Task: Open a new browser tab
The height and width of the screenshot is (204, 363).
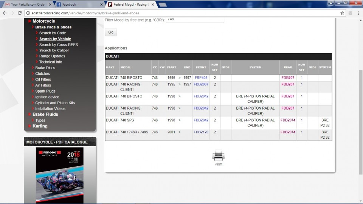Action: (163, 5)
